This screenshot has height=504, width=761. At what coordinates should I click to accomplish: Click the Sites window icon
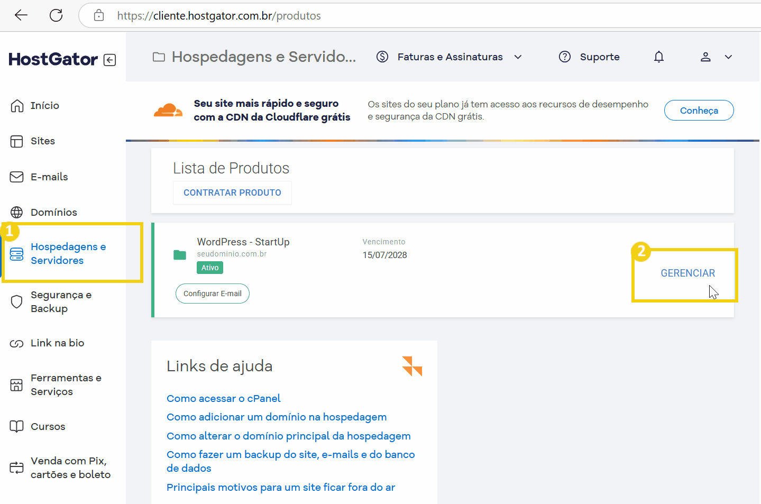17,141
